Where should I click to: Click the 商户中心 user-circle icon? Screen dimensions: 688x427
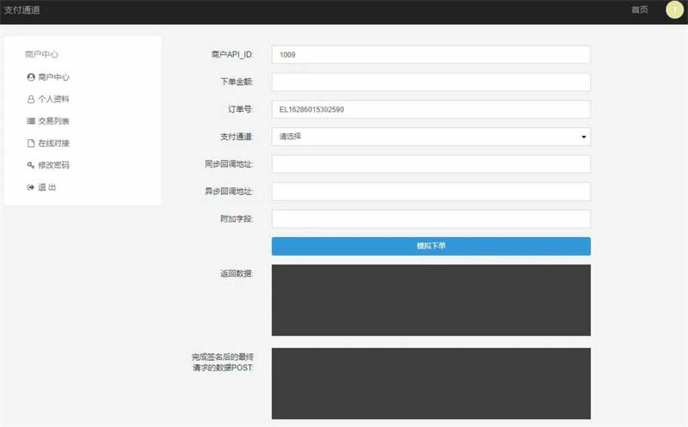coord(31,77)
